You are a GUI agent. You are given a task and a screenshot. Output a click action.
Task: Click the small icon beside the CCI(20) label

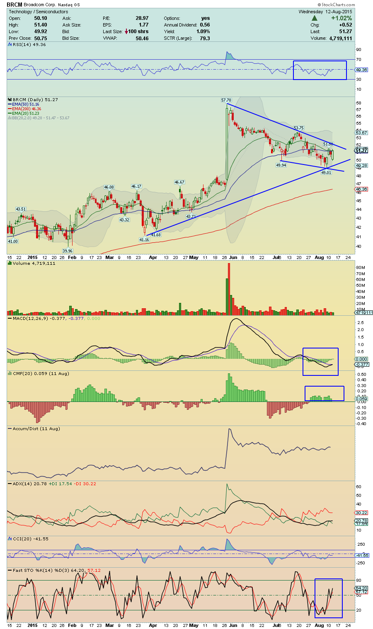click(x=10, y=539)
